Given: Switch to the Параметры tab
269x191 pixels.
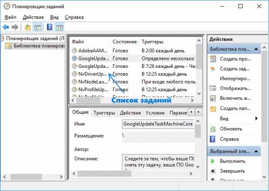Looking at the screenshot, I should coord(178,113).
